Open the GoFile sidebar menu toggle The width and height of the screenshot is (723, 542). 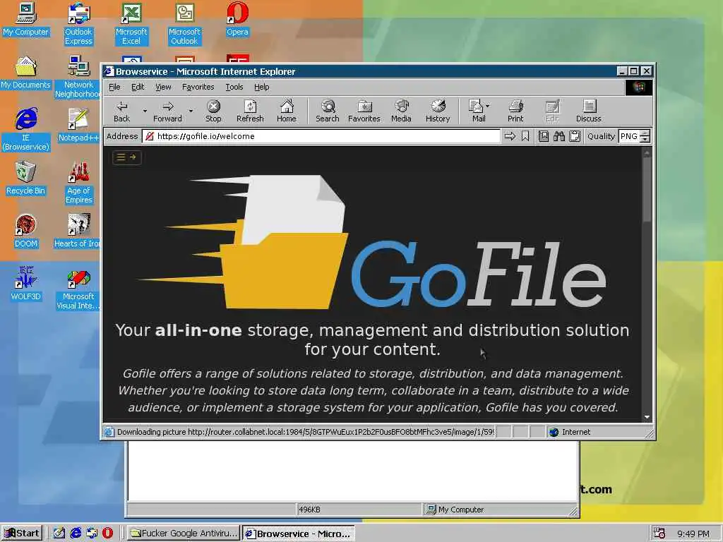point(127,157)
